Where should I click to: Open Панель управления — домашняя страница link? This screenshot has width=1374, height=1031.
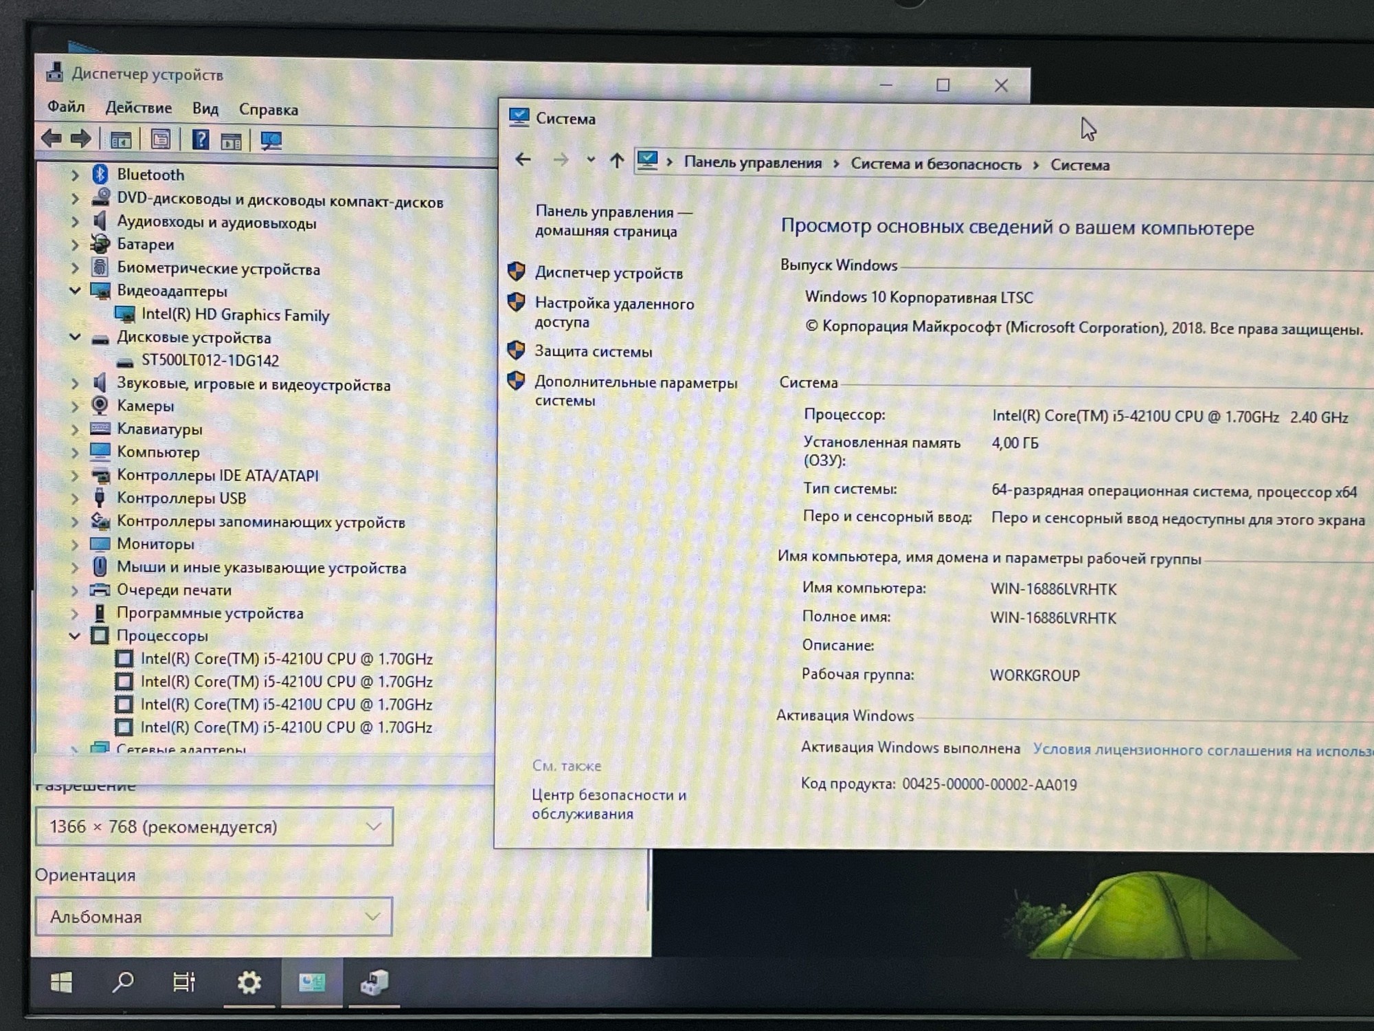tap(613, 221)
